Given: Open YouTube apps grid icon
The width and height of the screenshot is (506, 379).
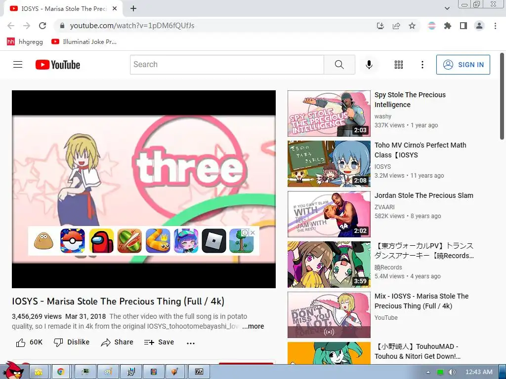Looking at the screenshot, I should (399, 65).
